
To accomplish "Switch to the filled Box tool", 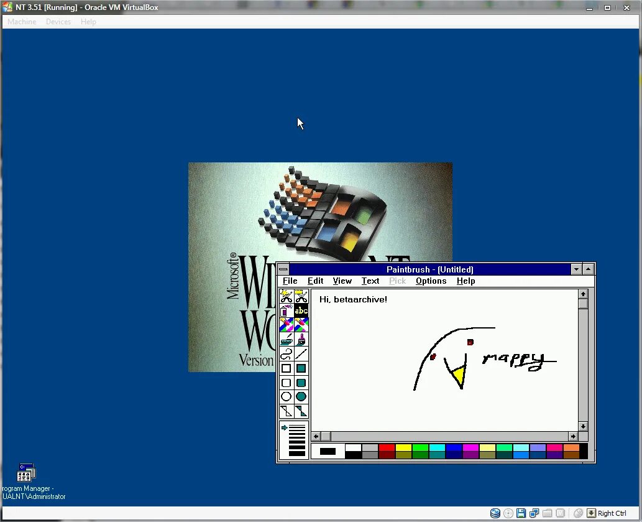I will 300,368.
